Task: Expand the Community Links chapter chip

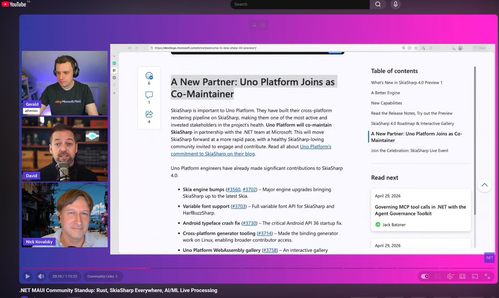Action: 103,276
